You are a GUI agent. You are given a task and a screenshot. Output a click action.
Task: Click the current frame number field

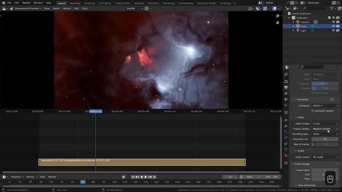pos(230,177)
